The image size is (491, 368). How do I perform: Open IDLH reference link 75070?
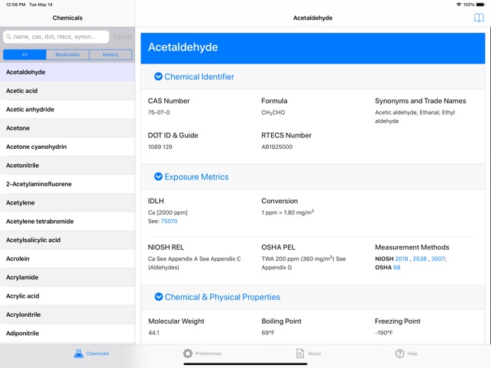(x=169, y=221)
